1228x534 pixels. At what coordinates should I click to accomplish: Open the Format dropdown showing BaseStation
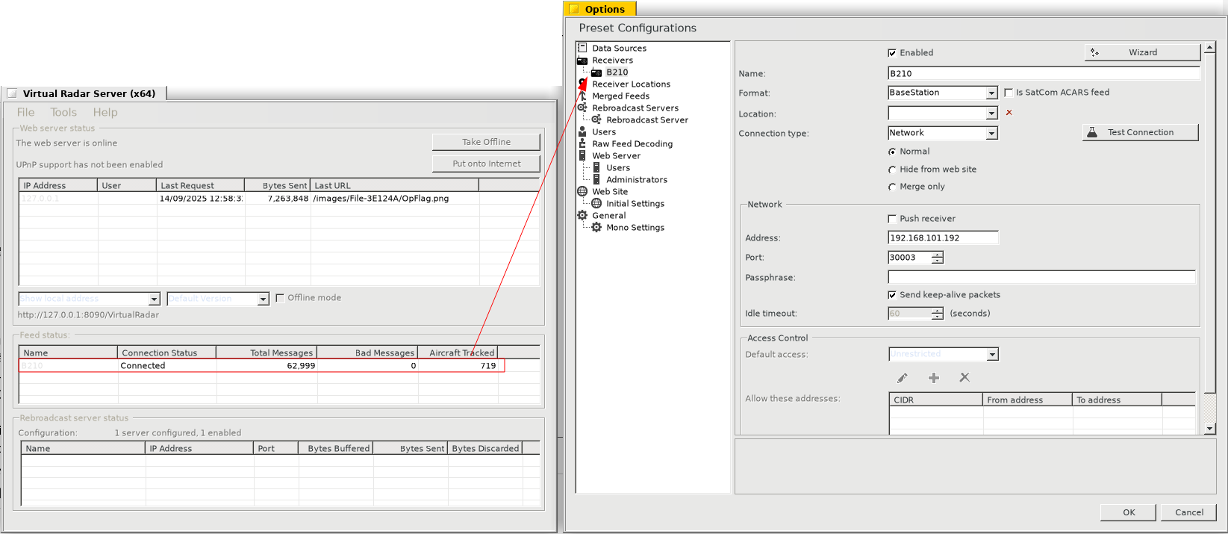tap(991, 93)
